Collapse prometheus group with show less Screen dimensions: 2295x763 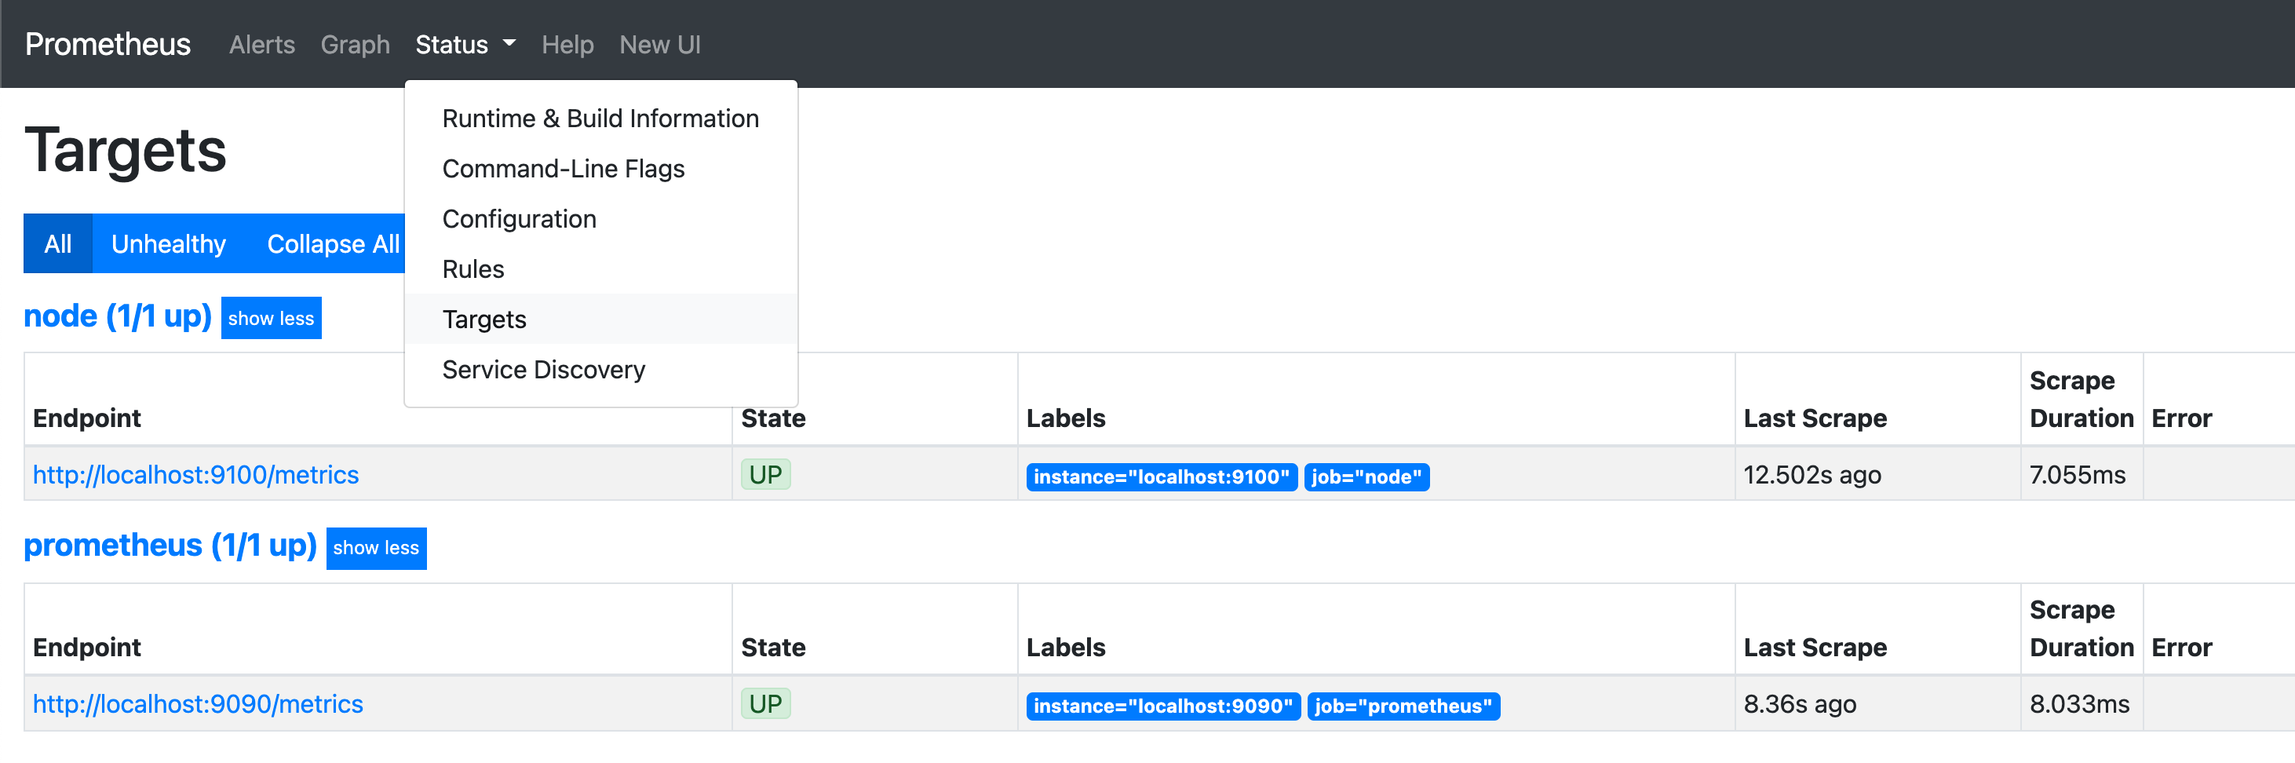click(376, 548)
